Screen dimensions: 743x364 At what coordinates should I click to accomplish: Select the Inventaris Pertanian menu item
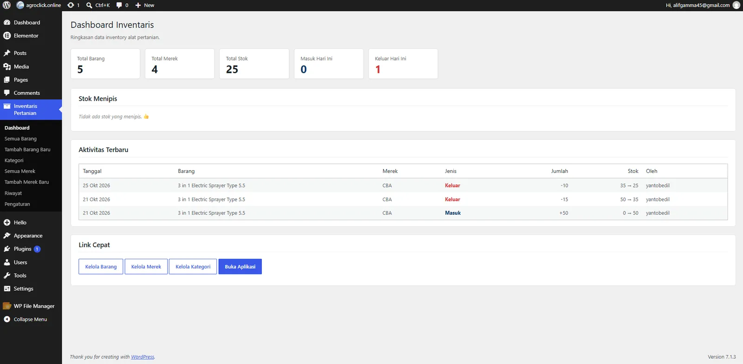coord(31,109)
